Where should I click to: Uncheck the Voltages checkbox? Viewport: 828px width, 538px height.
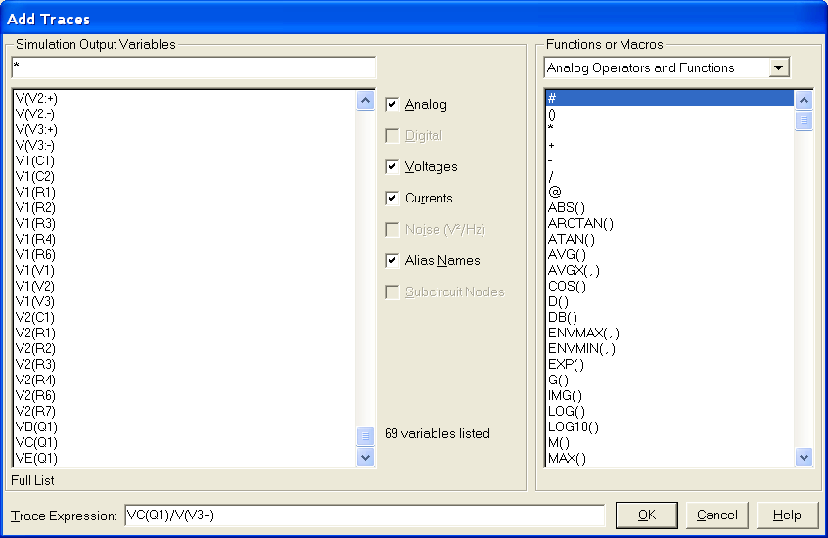[392, 167]
